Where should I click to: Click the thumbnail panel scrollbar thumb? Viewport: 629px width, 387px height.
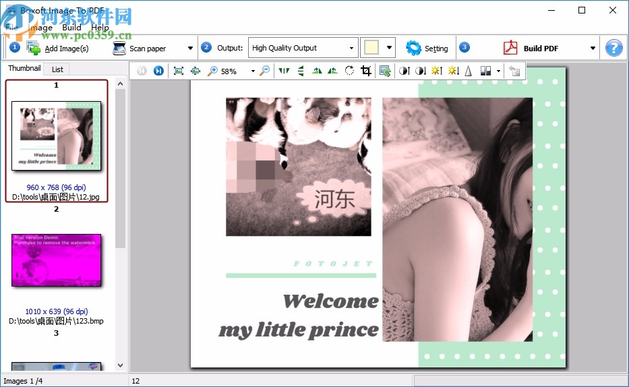[x=121, y=169]
